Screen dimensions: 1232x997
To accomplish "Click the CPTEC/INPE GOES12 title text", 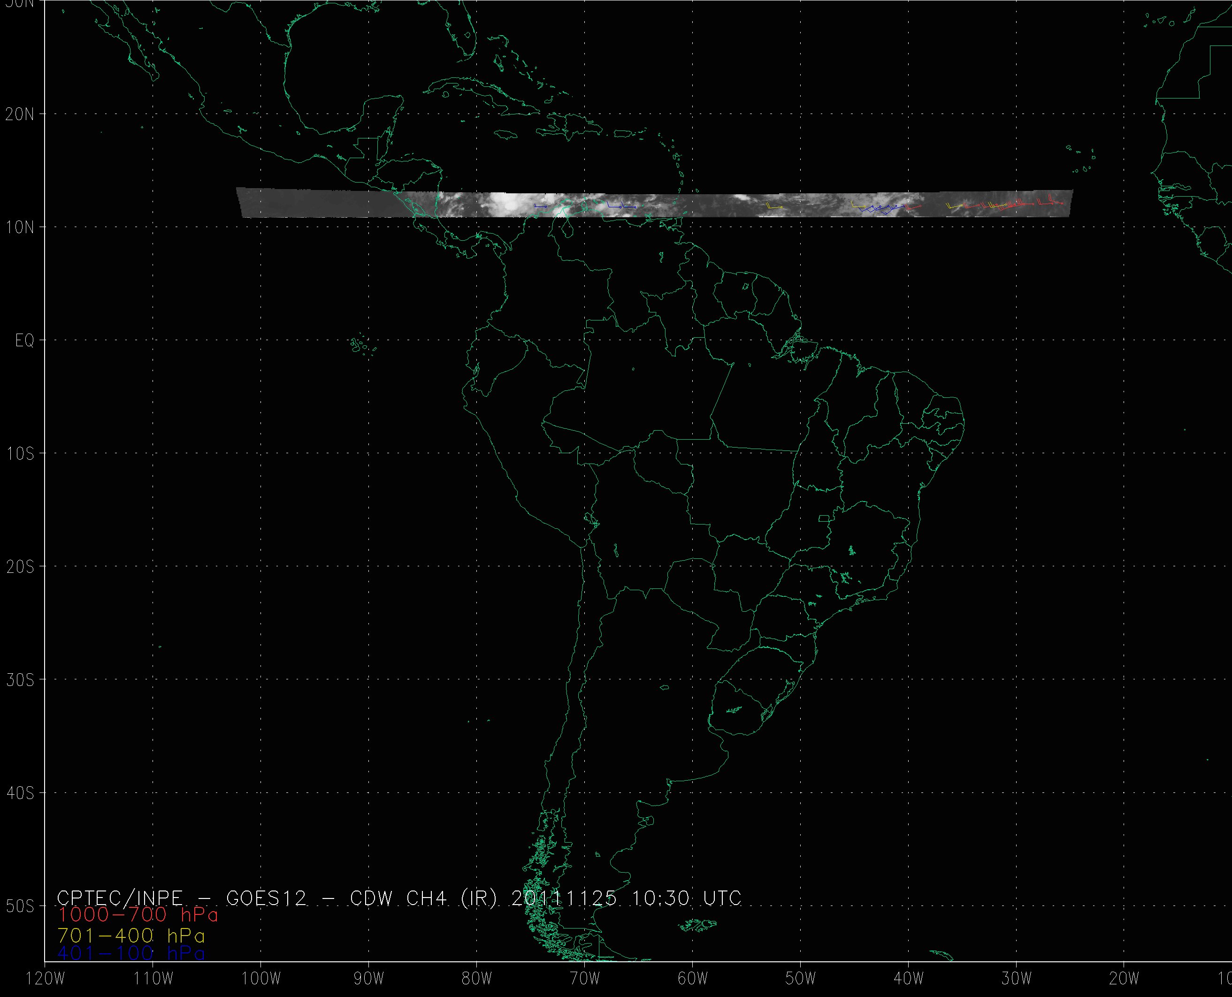I will click(398, 898).
